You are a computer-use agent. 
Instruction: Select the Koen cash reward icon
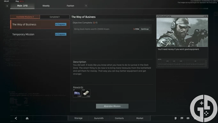coord(86,93)
